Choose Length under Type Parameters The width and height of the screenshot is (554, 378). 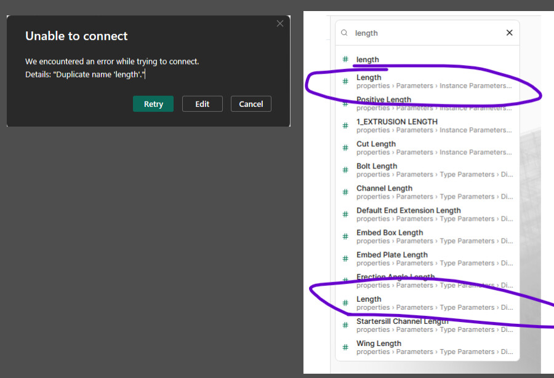click(431, 303)
